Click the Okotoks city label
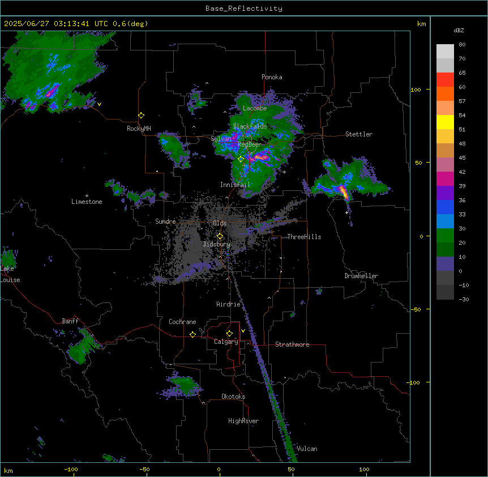 pyautogui.click(x=233, y=397)
